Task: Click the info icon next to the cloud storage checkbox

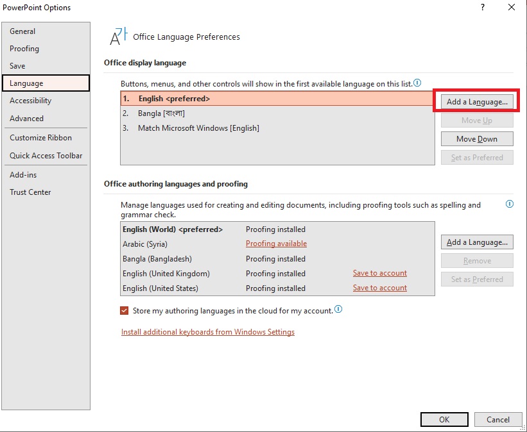Action: pyautogui.click(x=338, y=309)
